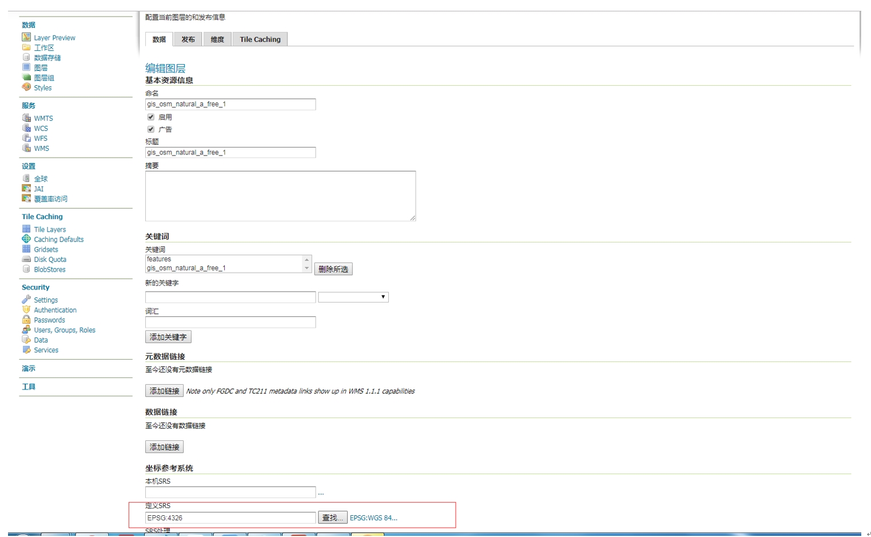871x537 pixels.
Task: Switch to the 发布 tab
Action: point(188,39)
